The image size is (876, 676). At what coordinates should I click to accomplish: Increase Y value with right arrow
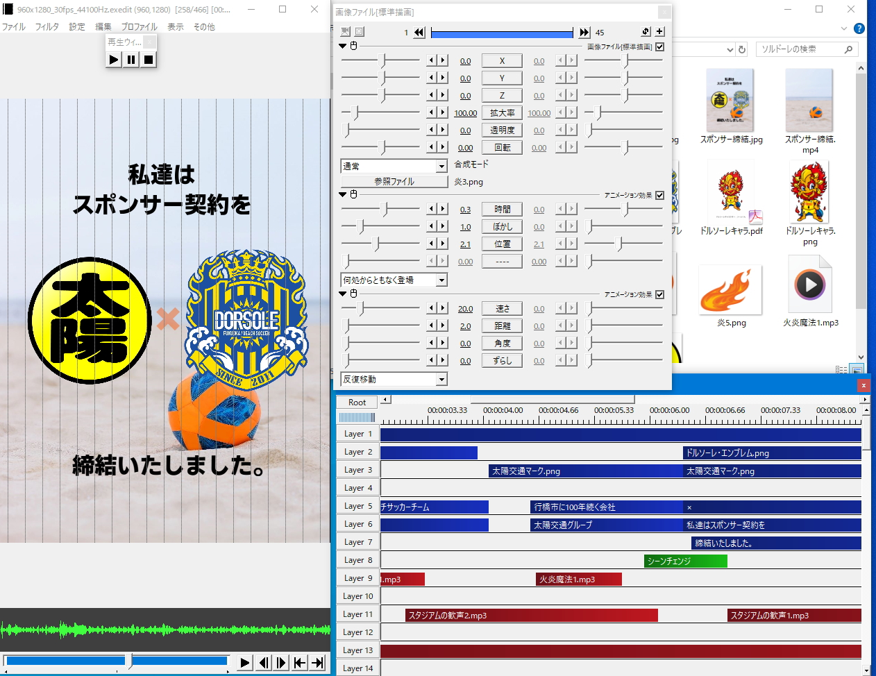pos(443,78)
